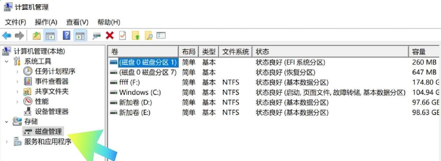The width and height of the screenshot is (441, 161).
Task: Click the yellow page with magnifier icon
Action: point(148,35)
